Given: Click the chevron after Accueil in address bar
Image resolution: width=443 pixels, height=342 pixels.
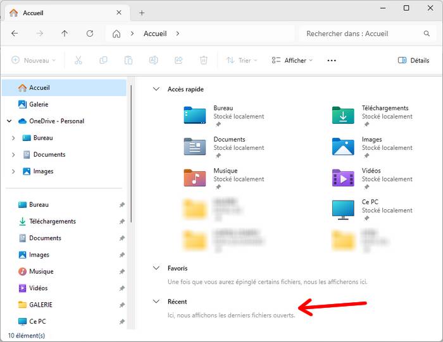Looking at the screenshot, I should 177,34.
